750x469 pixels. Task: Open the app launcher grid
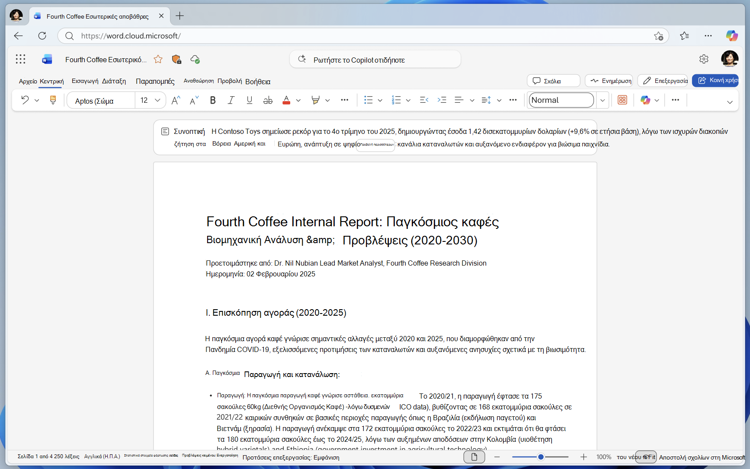tap(20, 59)
